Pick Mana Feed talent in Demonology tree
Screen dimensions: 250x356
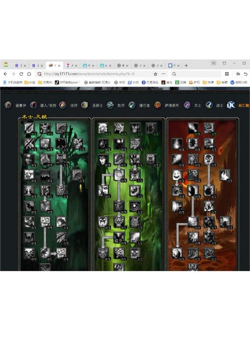[x=103, y=191]
